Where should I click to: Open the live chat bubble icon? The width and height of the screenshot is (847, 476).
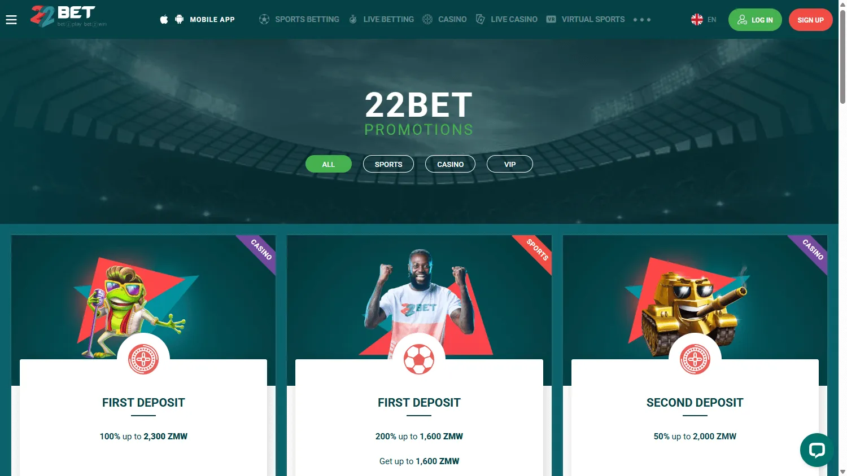pos(817,449)
